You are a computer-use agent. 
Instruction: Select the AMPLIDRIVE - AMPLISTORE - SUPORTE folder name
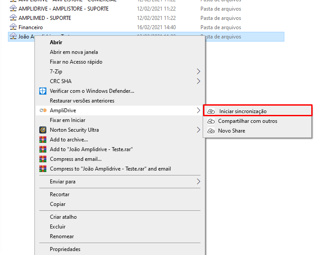click(64, 9)
